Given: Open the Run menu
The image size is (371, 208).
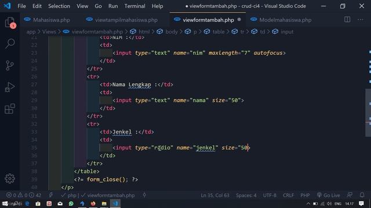Looking at the screenshot, I should (113, 6).
